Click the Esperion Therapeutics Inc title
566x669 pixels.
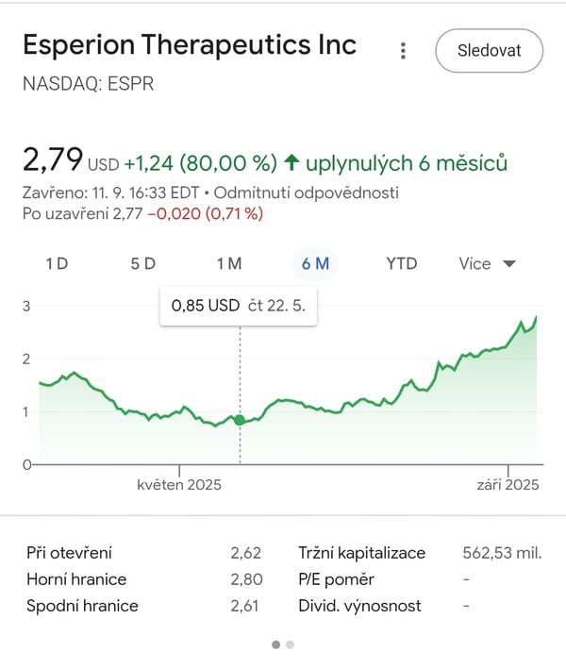click(x=190, y=45)
